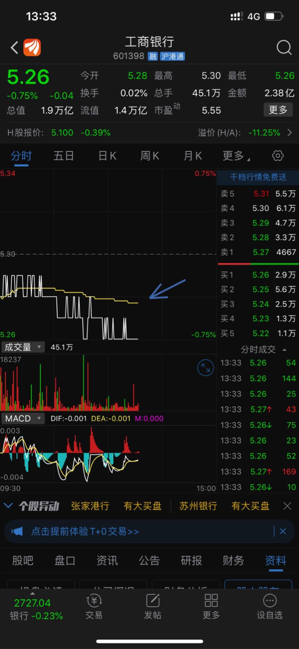Tap the back arrow icon
This screenshot has width=299, height=649.
(14, 48)
